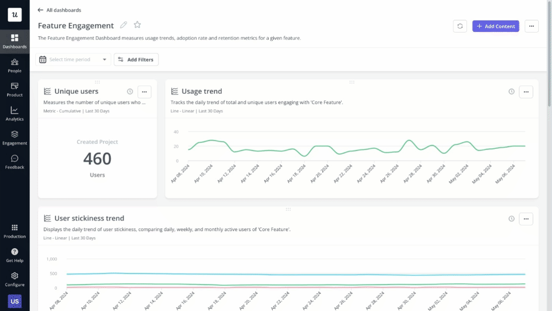552x311 pixels.
Task: Click the Userpilot logo icon
Action: tap(14, 15)
